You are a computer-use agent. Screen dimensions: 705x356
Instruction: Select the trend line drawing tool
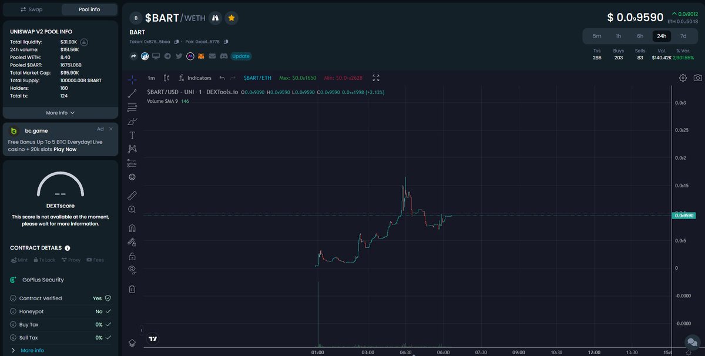point(132,93)
